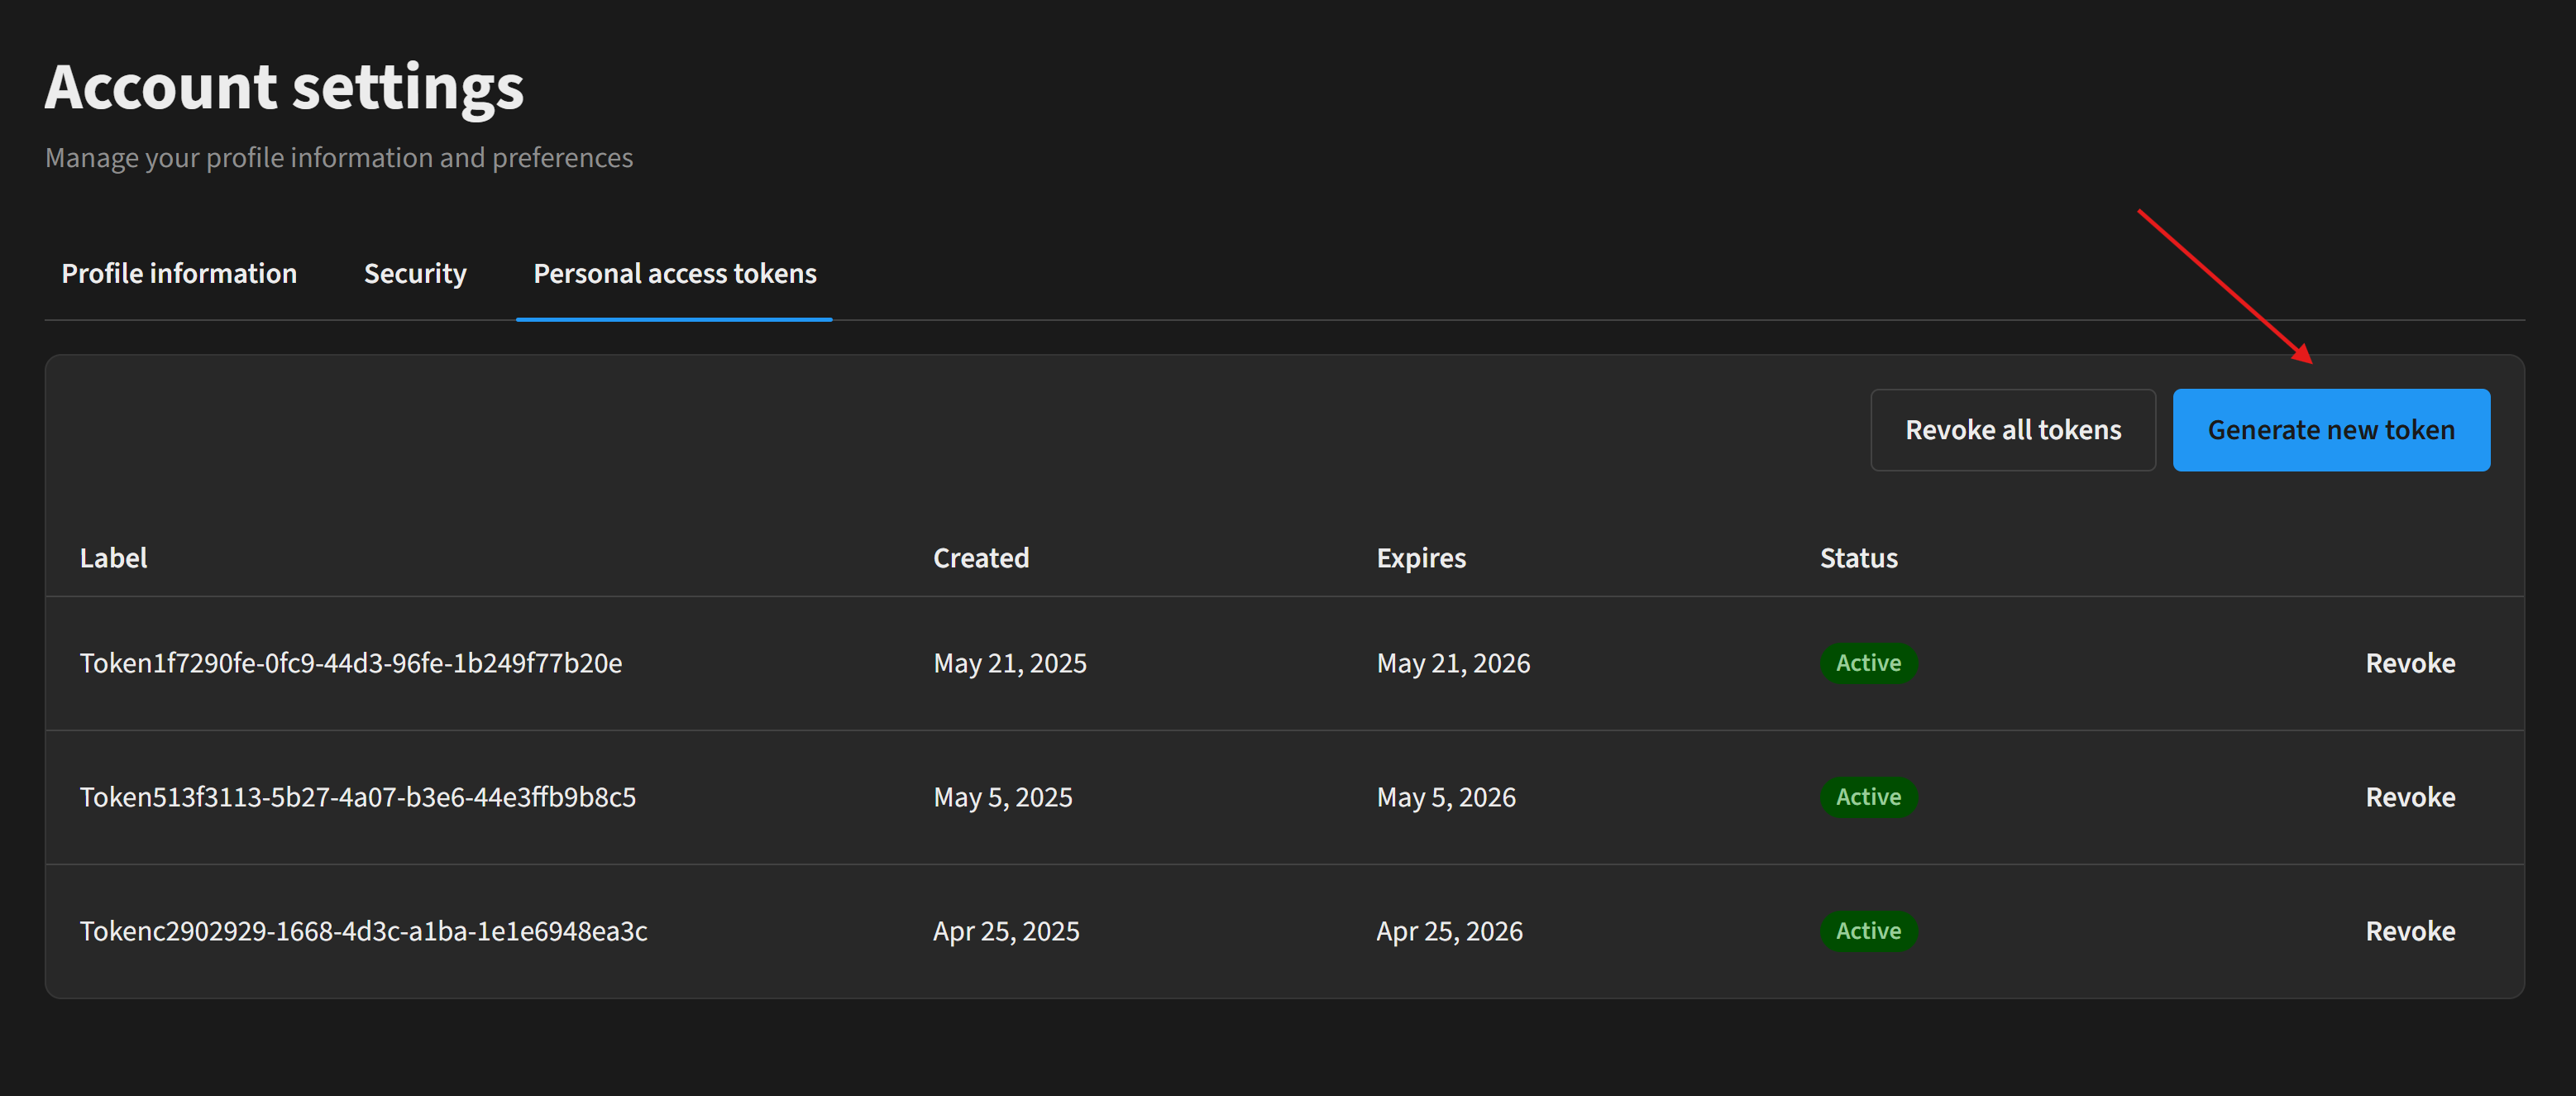This screenshot has height=1096, width=2576.
Task: Revoke the token created May 21, 2025
Action: [2410, 663]
